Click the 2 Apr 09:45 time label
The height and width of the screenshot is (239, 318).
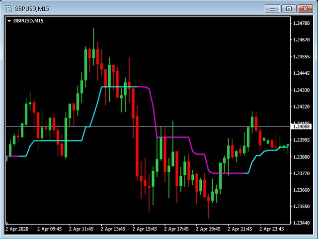(49, 229)
